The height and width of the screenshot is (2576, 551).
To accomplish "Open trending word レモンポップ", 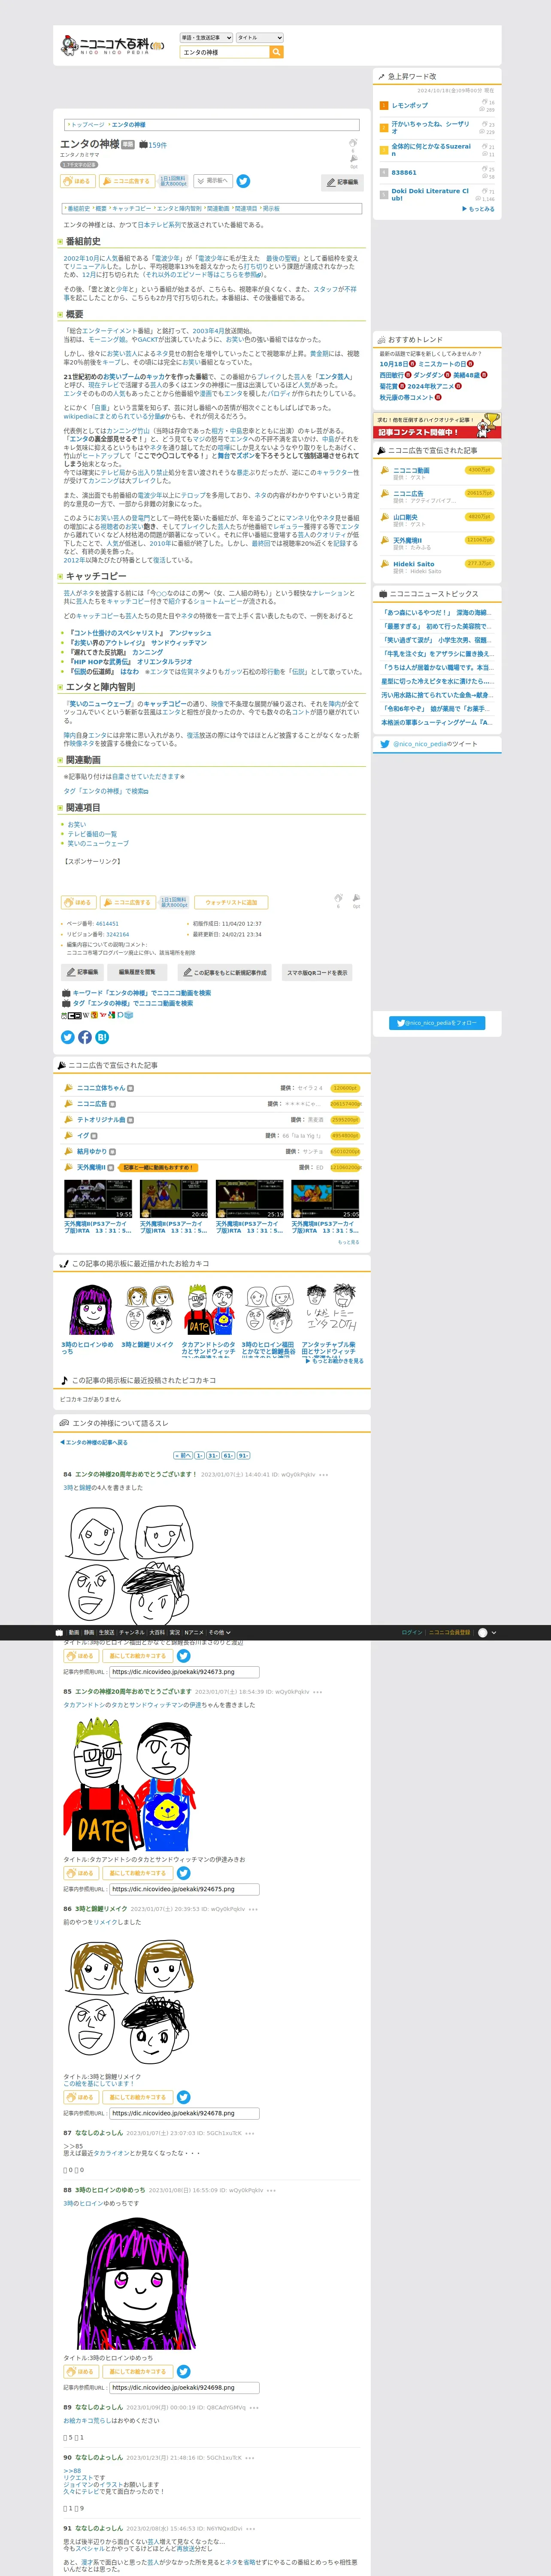I will tap(409, 105).
